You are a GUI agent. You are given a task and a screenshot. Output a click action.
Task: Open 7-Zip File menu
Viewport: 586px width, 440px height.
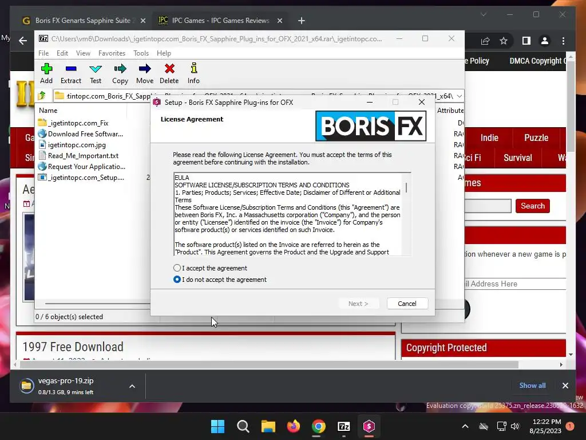(x=43, y=53)
